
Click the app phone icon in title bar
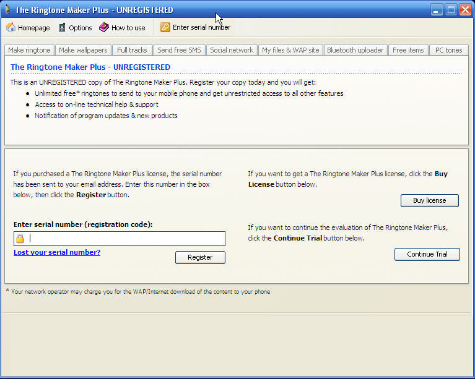(x=7, y=10)
